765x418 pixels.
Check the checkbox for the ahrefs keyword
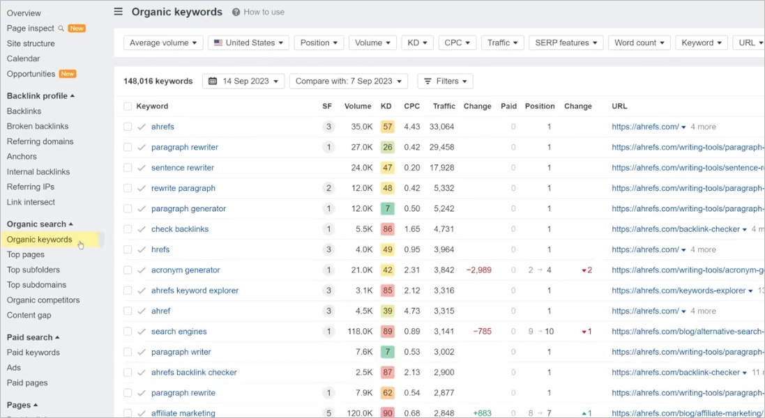129,127
